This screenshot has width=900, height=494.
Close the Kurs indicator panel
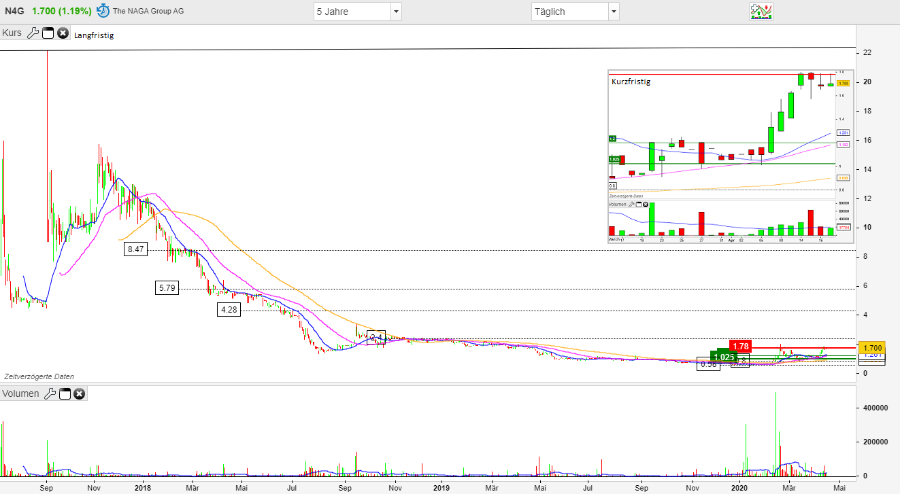pos(63,32)
